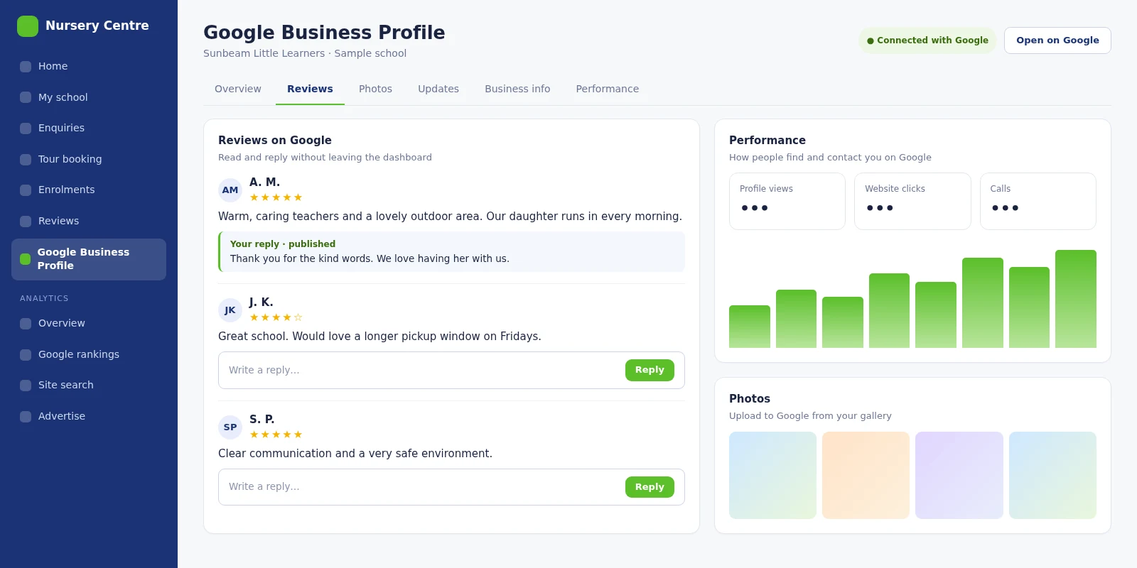Click the JK reviewer avatar
The image size is (1137, 568).
pyautogui.click(x=230, y=310)
